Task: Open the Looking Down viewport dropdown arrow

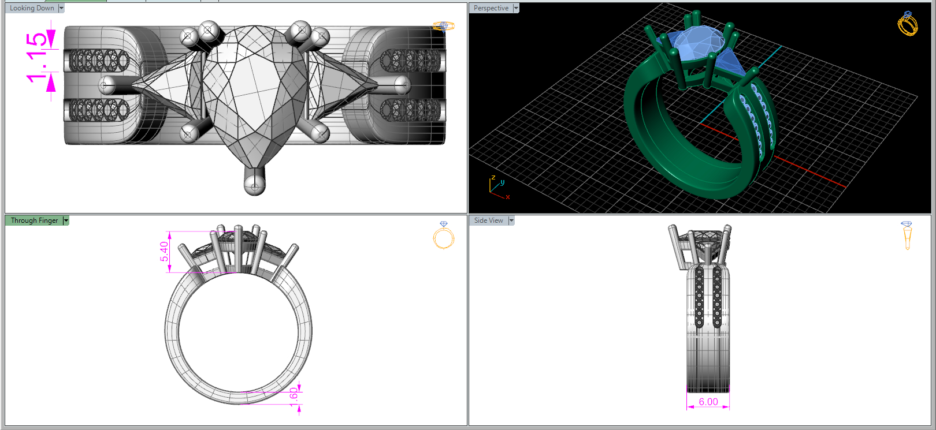Action: point(62,8)
